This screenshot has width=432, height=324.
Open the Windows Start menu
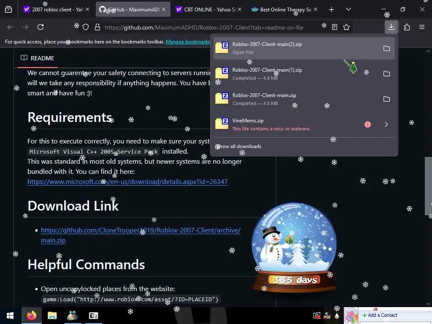click(x=10, y=316)
